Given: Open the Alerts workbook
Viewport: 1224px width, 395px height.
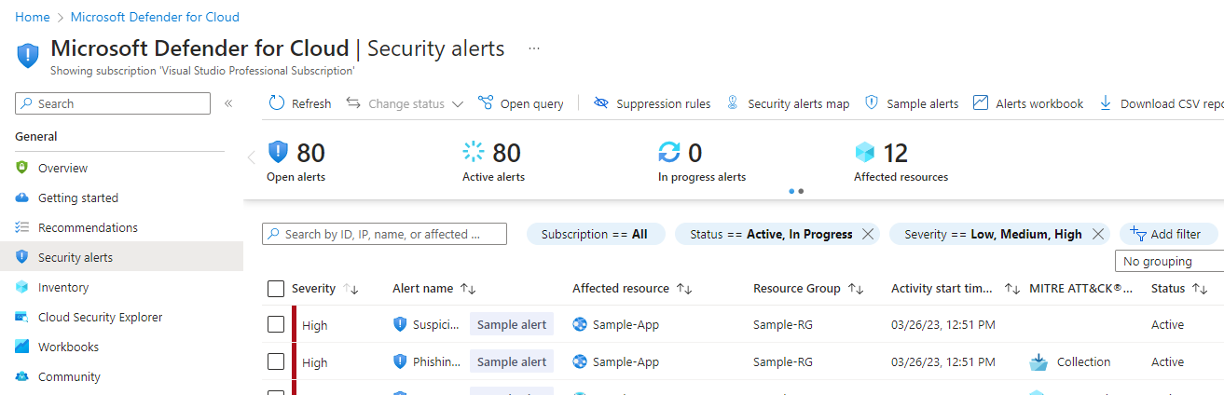Looking at the screenshot, I should (x=1028, y=103).
